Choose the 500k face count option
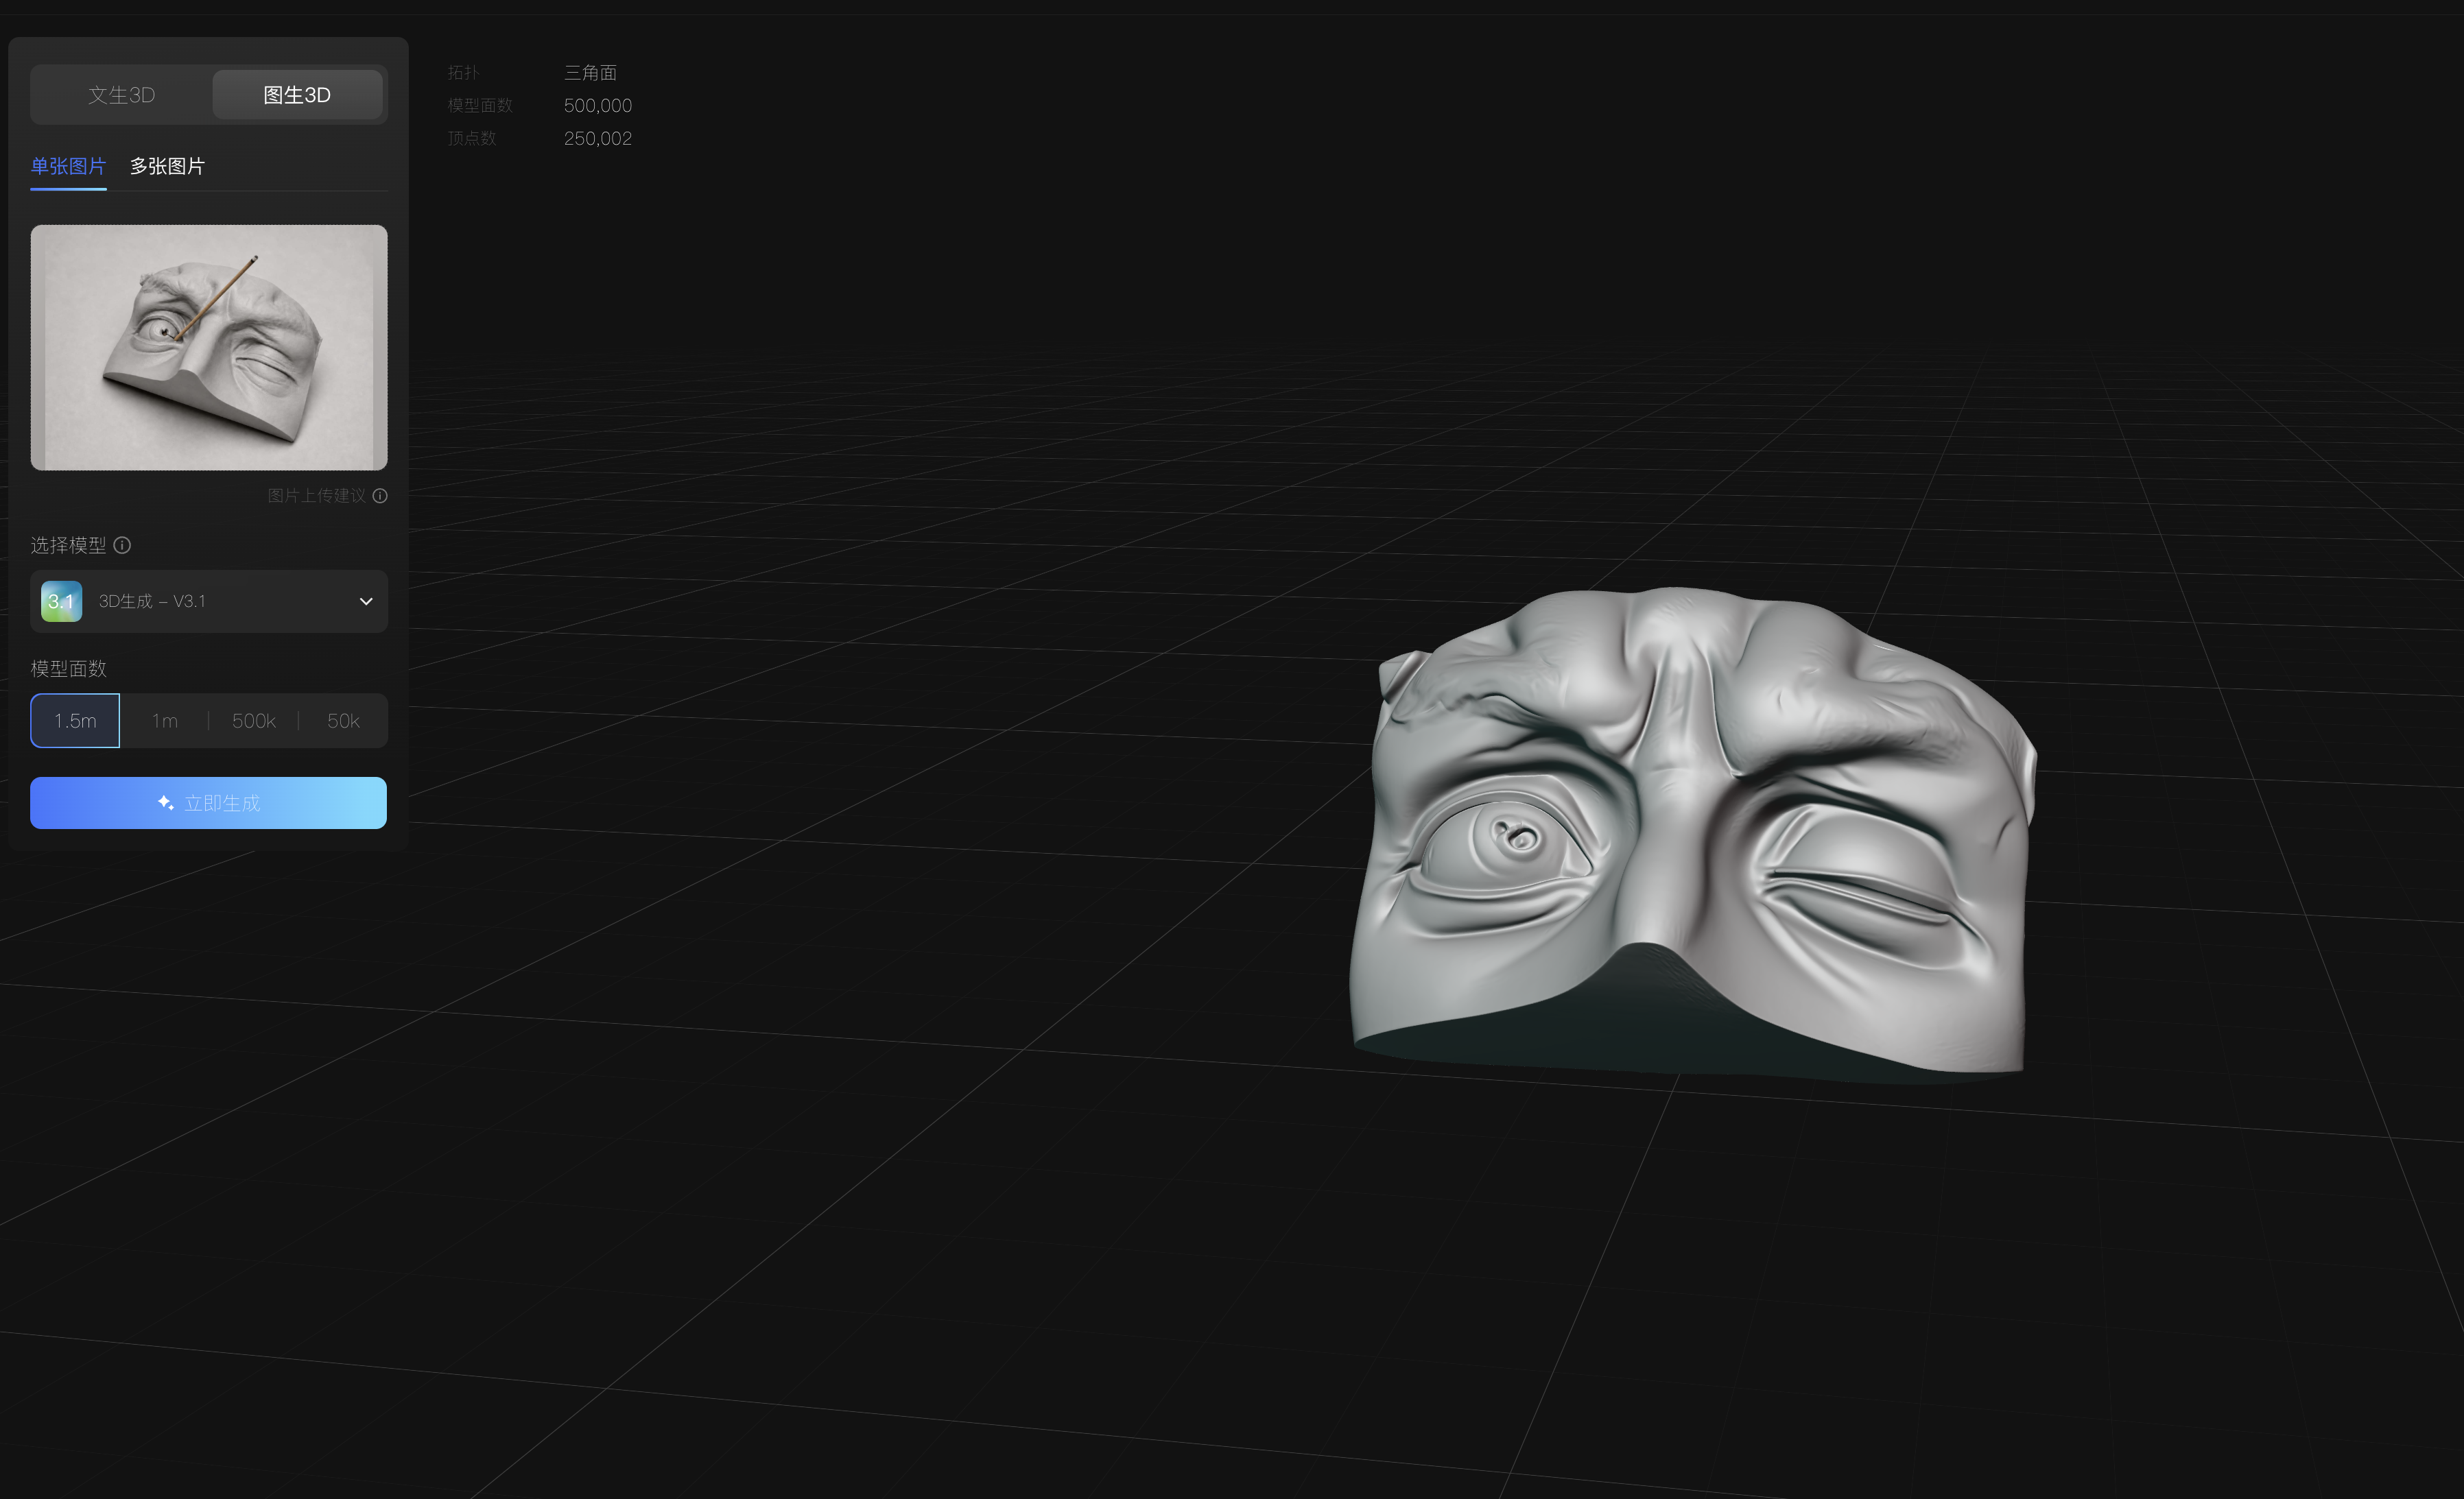 click(x=254, y=721)
